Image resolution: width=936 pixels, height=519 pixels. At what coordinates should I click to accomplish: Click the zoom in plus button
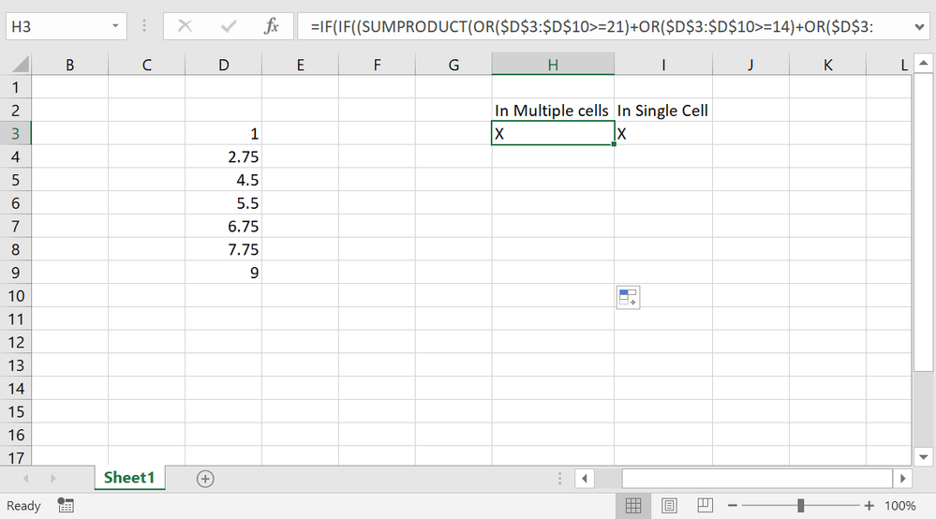[869, 506]
